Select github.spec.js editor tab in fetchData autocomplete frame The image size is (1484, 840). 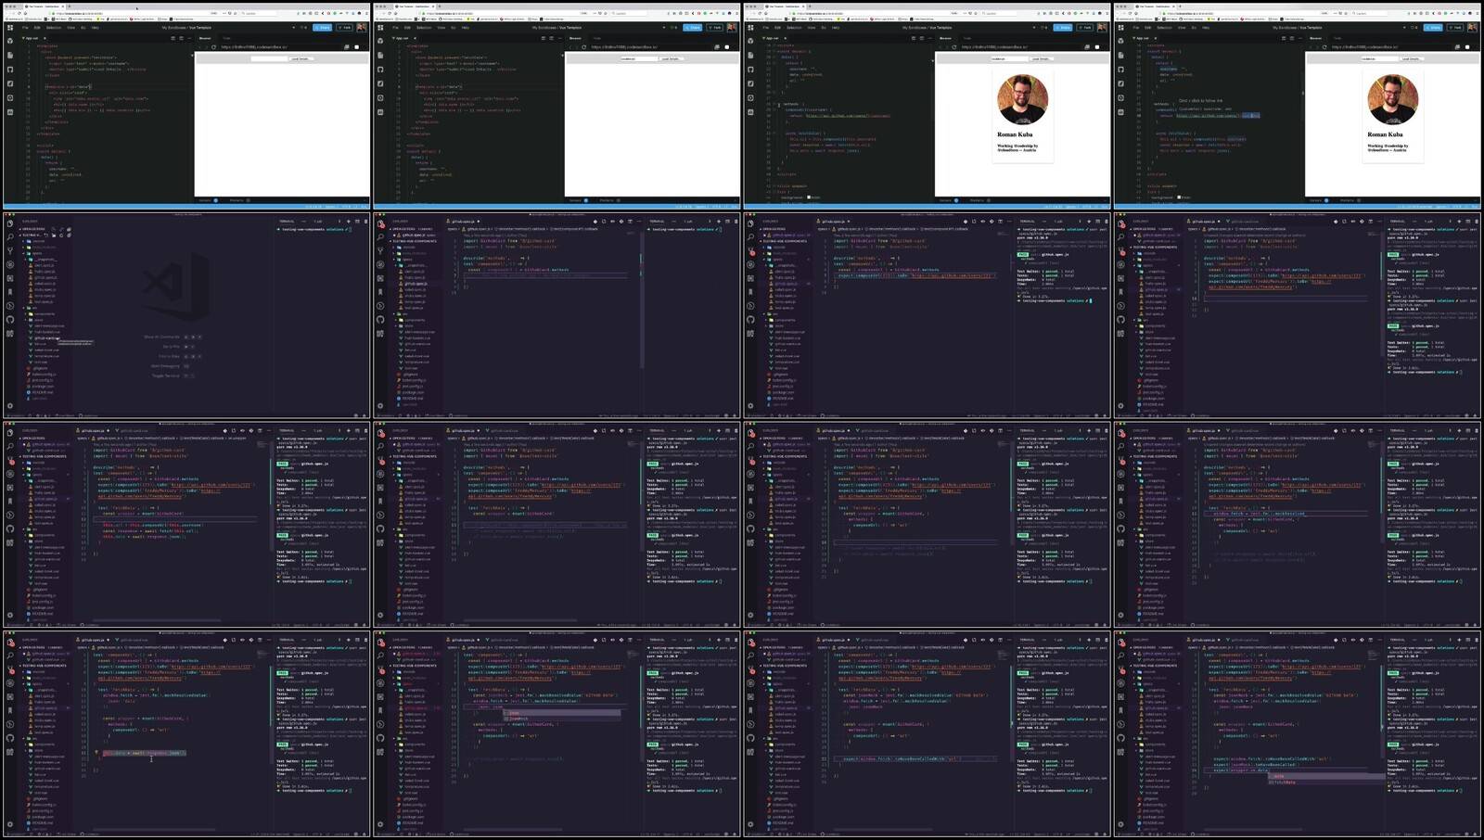click(x=1204, y=640)
